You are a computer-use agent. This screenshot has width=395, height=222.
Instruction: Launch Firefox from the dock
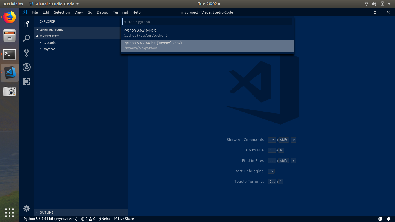coord(9,17)
